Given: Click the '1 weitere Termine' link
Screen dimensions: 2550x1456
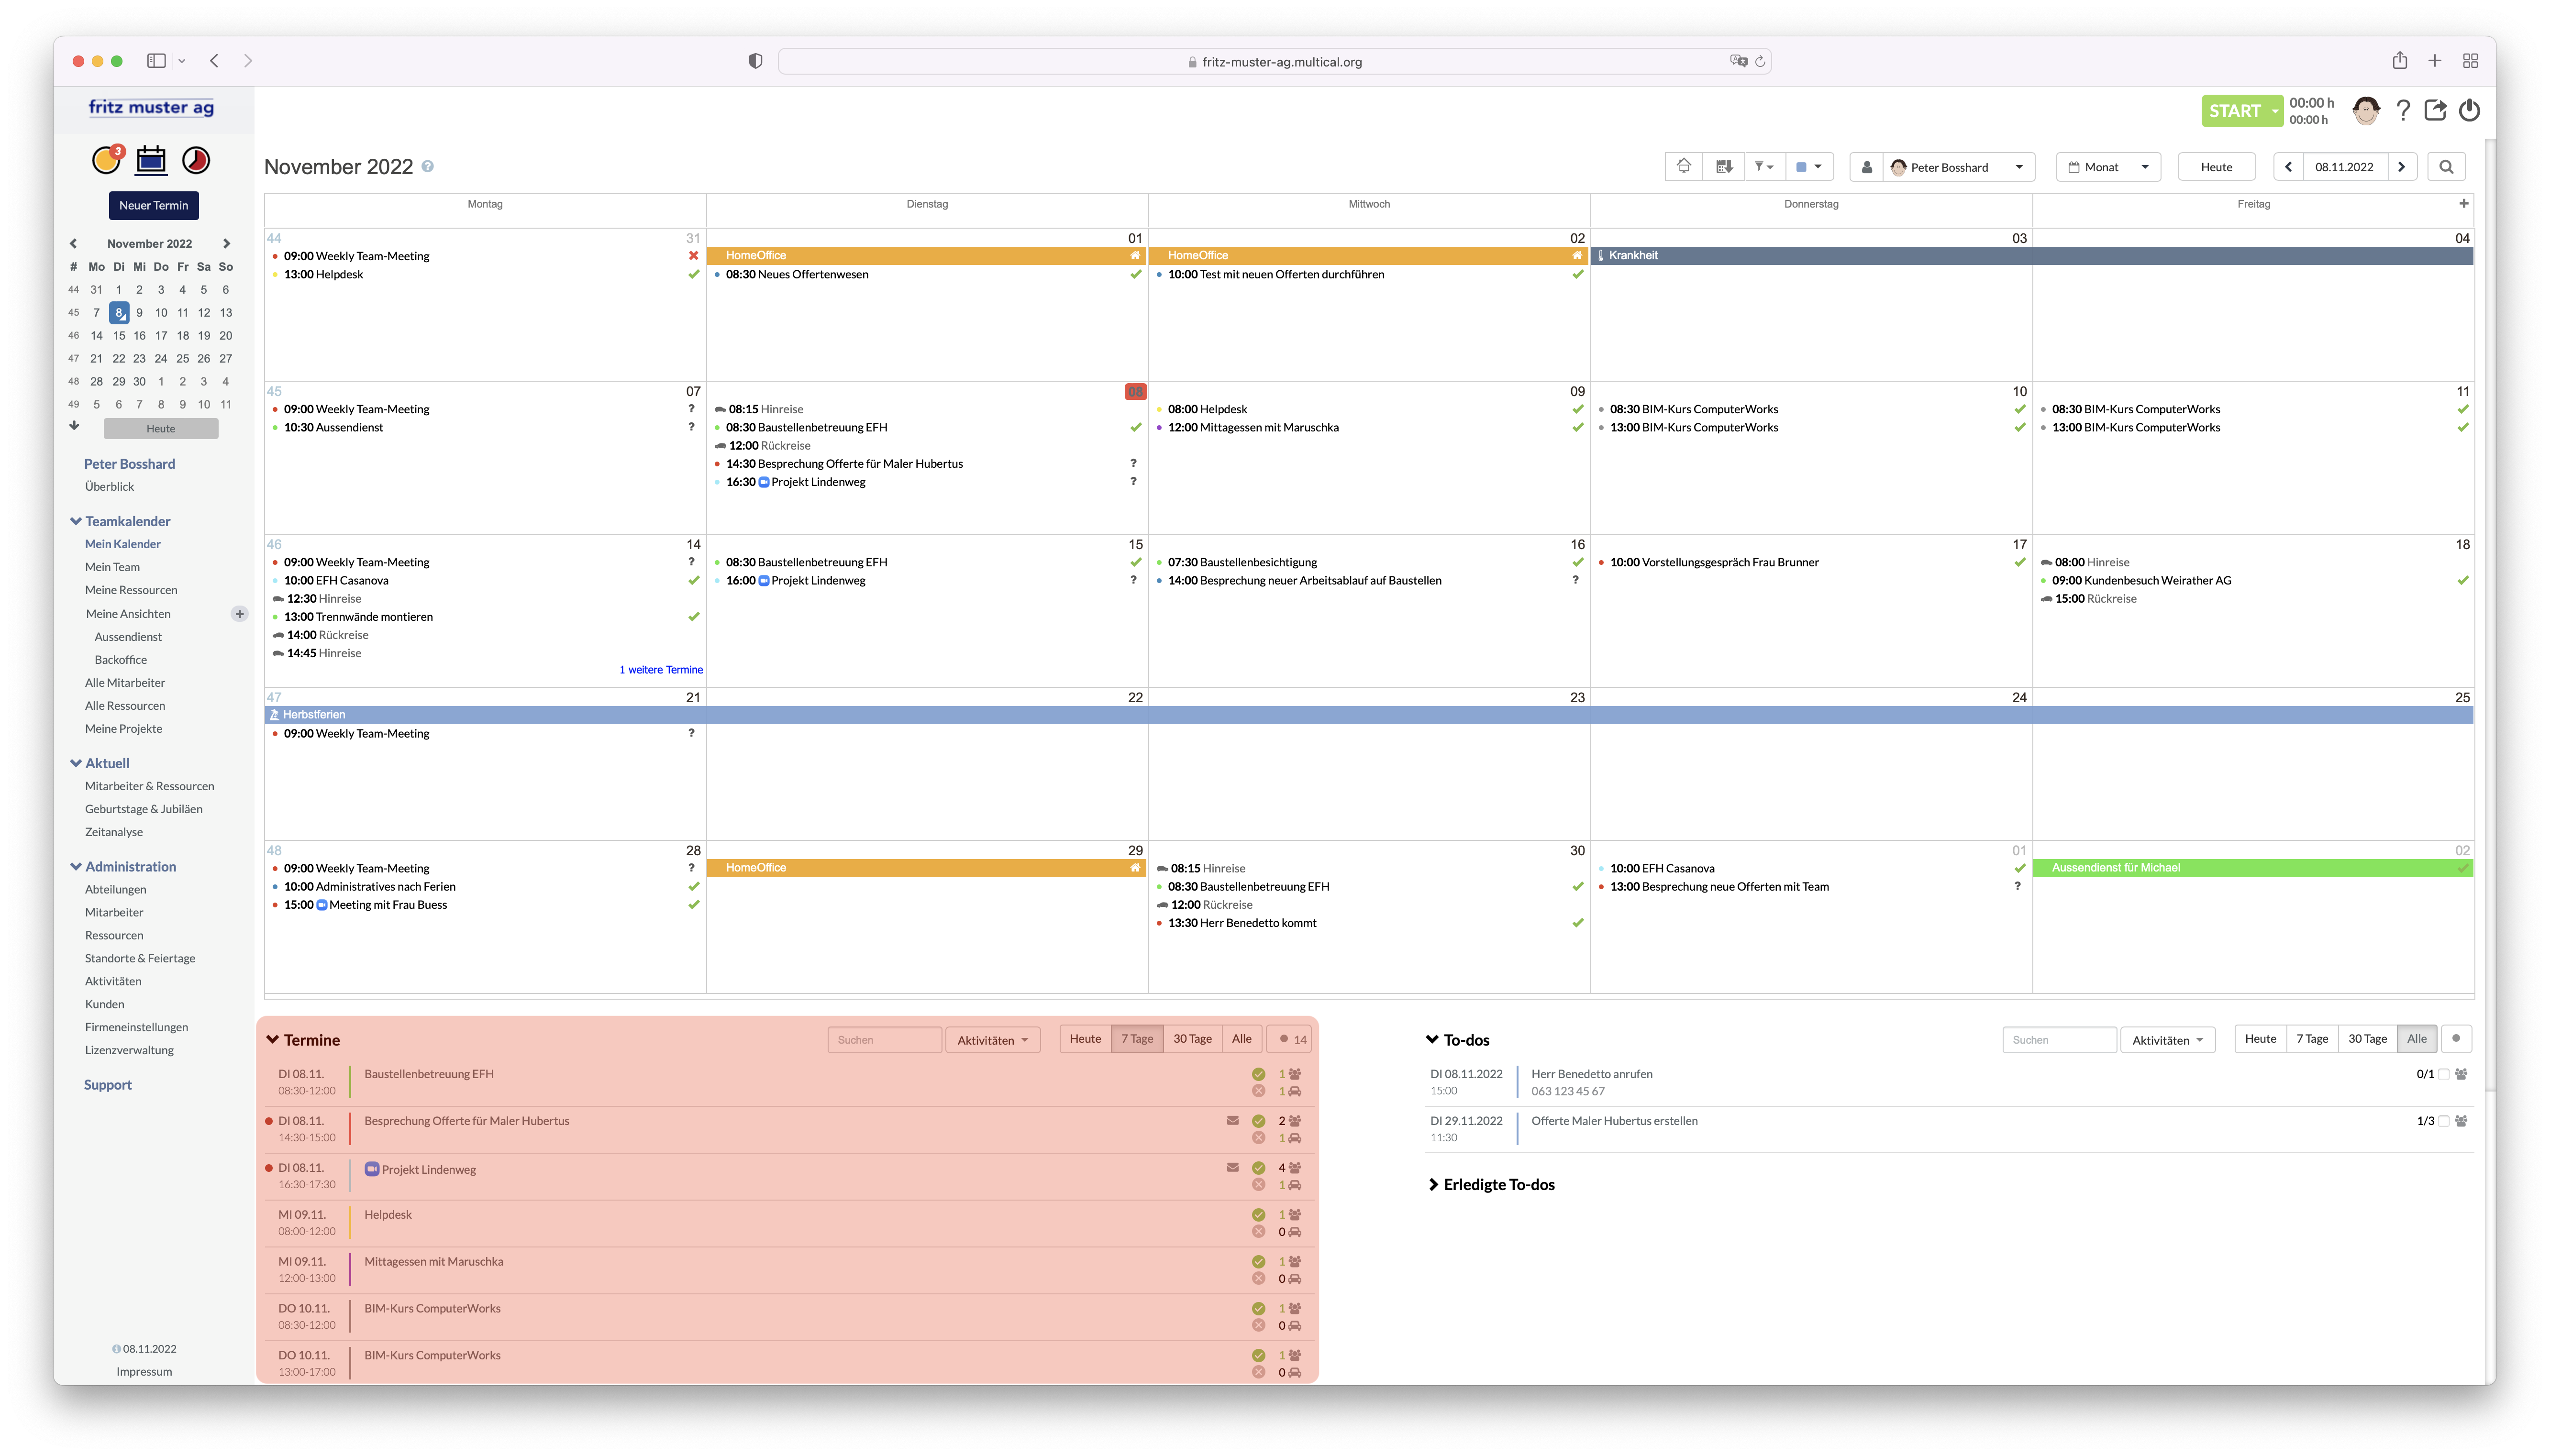Looking at the screenshot, I should pyautogui.click(x=661, y=670).
